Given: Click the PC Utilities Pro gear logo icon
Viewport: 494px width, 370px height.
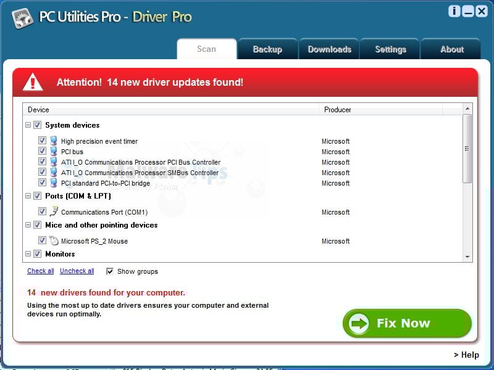Looking at the screenshot, I should pos(22,18).
